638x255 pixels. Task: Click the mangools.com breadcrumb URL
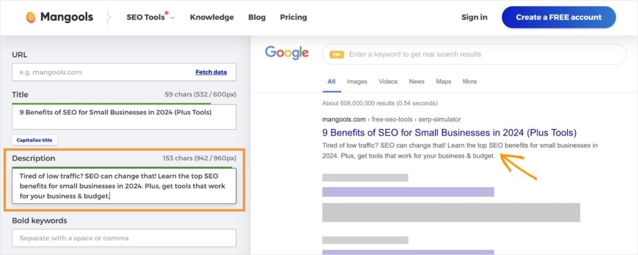391,119
